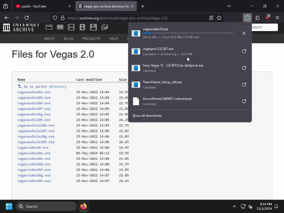Show hidden system tray icons
The width and height of the screenshot is (284, 213).
point(234,206)
